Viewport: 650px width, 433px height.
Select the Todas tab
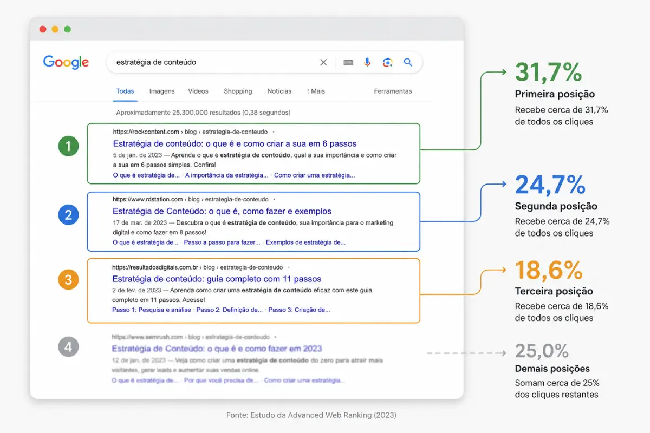coord(125,91)
